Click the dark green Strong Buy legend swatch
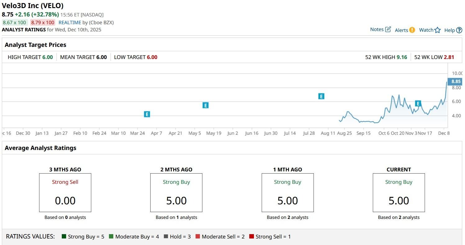This screenshot has height=245, width=465. pyautogui.click(x=64, y=236)
